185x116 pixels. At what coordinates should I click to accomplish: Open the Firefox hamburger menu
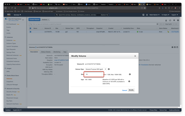click(x=179, y=8)
